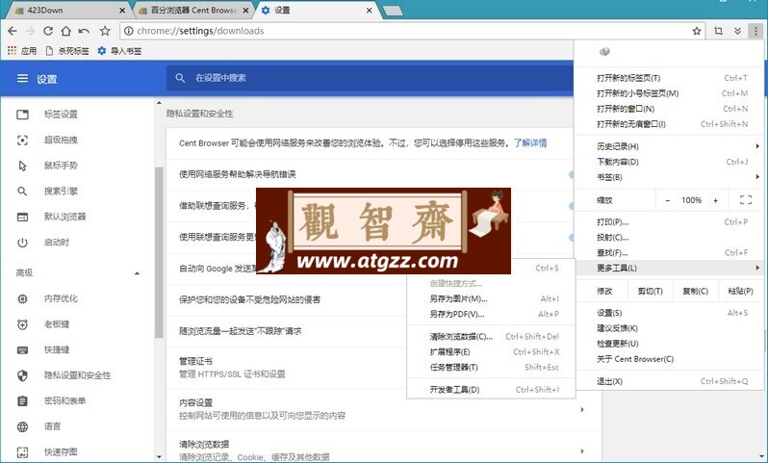Click the 导入书签 bookmark bar item
This screenshot has width=768, height=463.
[119, 50]
